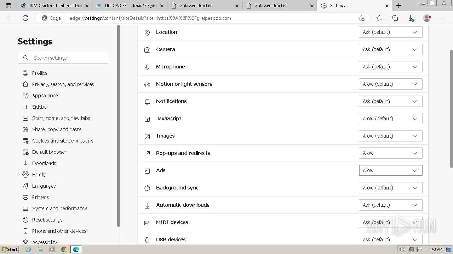This screenshot has width=453, height=254.
Task: Click the Pop-ups and redirects icon
Action: (x=147, y=153)
